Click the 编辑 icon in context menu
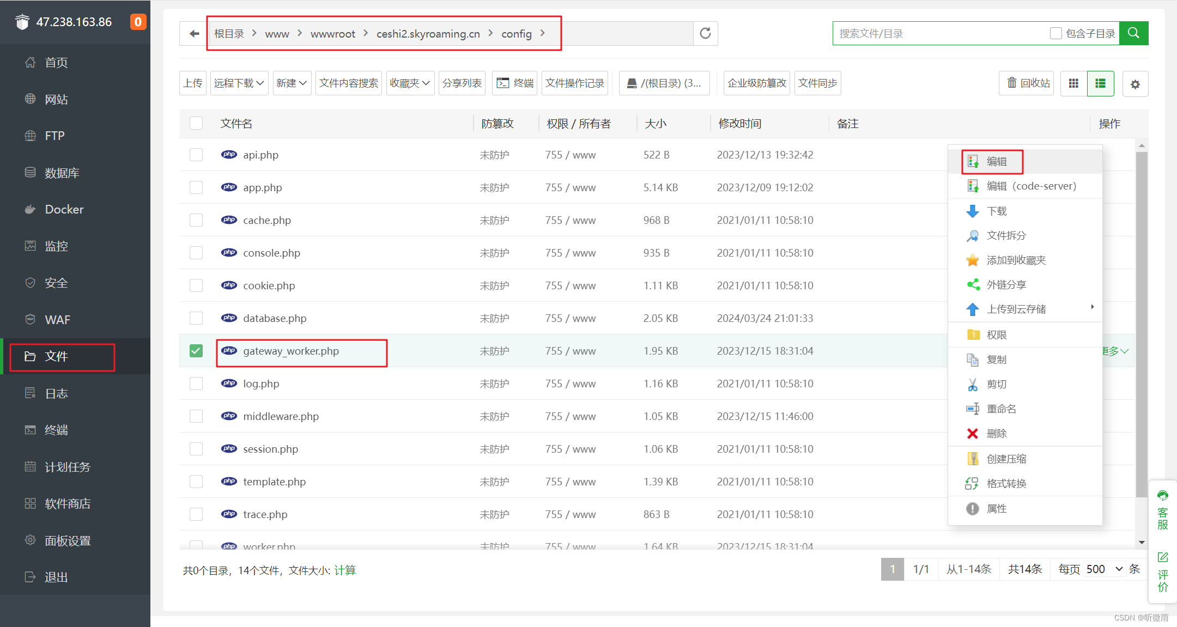 tap(973, 161)
